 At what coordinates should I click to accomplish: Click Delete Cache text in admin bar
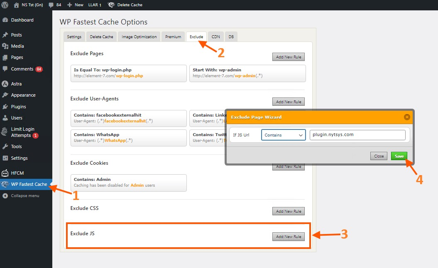coord(130,5)
